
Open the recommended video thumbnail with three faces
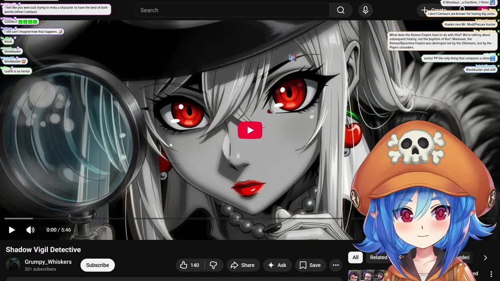366,276
